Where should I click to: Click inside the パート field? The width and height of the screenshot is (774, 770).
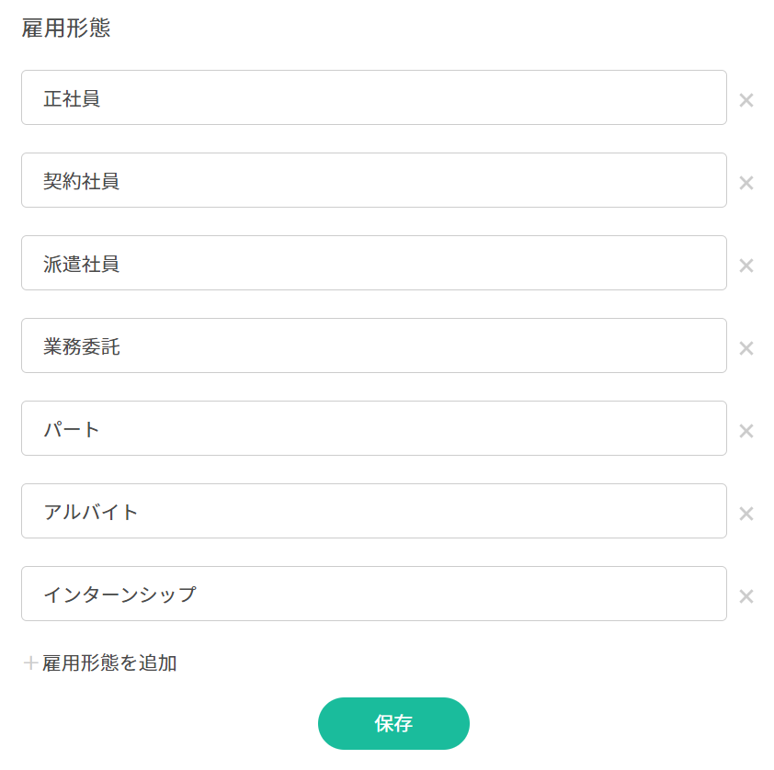click(x=373, y=428)
